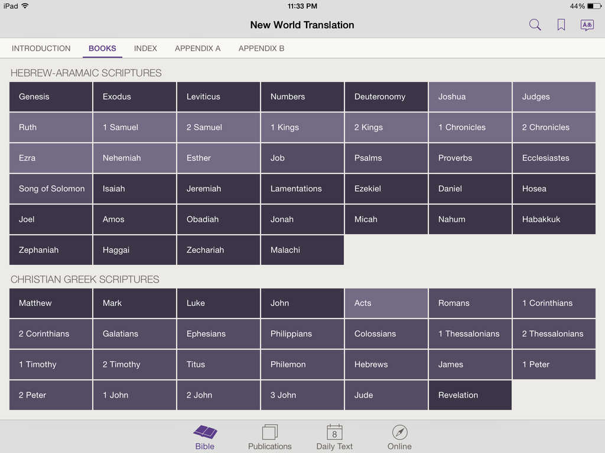
Task: Tap the Wi-Fi status icon
Action: tap(25, 6)
